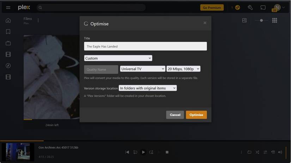
Task: Click the Cast to device icon
Action: [x=263, y=8]
